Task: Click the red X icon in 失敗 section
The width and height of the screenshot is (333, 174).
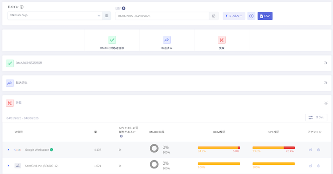Action: [x=10, y=103]
